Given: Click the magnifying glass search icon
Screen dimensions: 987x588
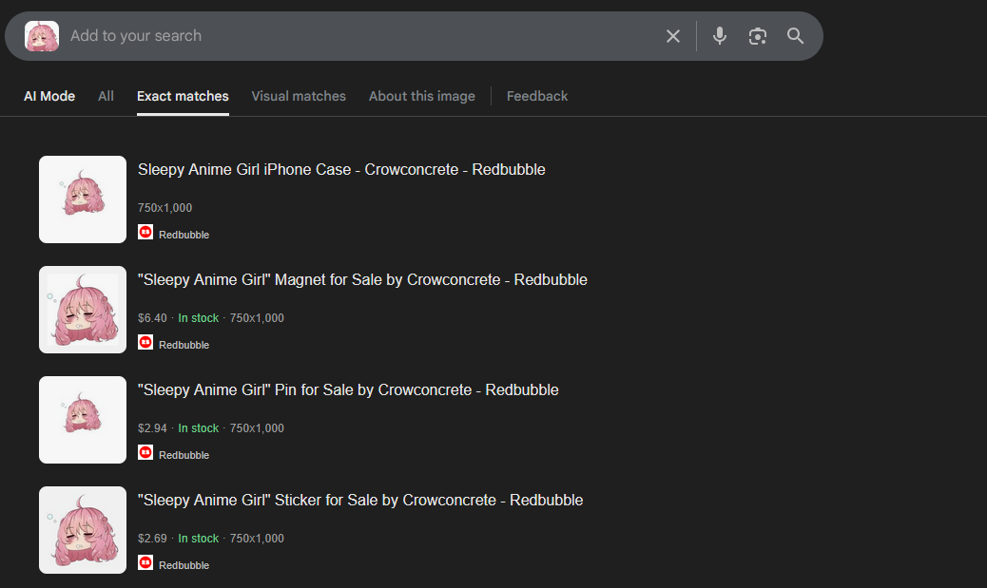Looking at the screenshot, I should click(795, 36).
